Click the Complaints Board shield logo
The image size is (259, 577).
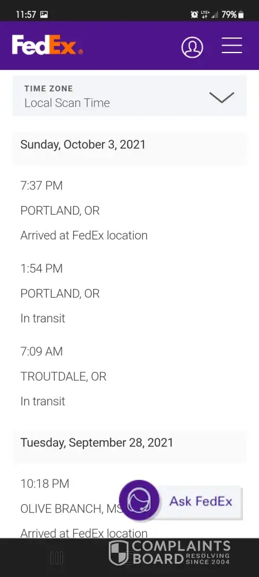(x=119, y=553)
